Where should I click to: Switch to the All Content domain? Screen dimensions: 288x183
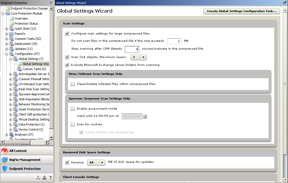(x=27, y=151)
